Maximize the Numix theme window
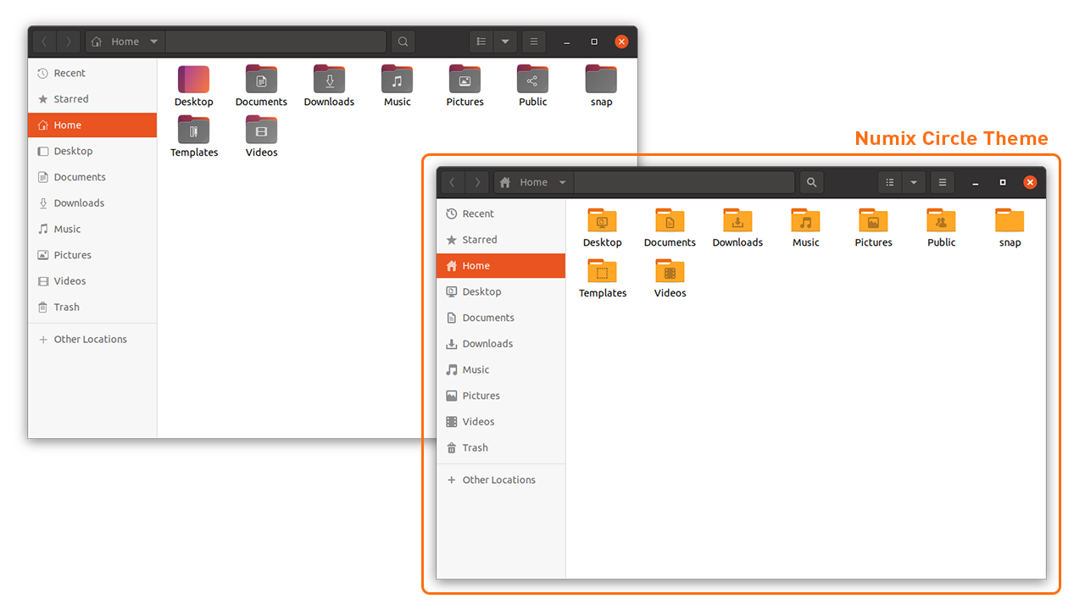The width and height of the screenshot is (1085, 610). coord(1003,182)
